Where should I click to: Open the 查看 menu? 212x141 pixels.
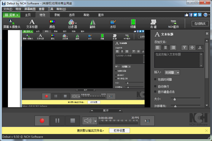pyautogui.click(x=42, y=9)
